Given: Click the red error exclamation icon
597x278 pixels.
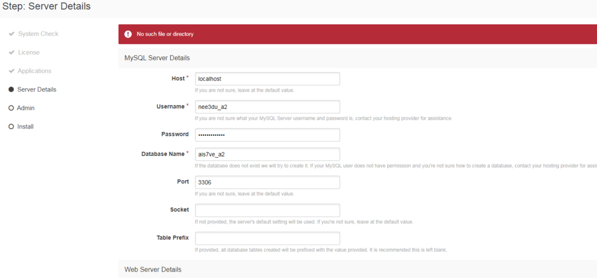Looking at the screenshot, I should (x=128, y=34).
